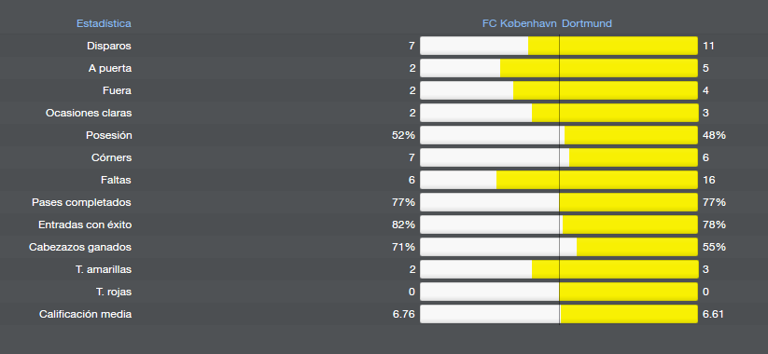
Task: Click the Córners comparison bar
Action: tap(559, 158)
